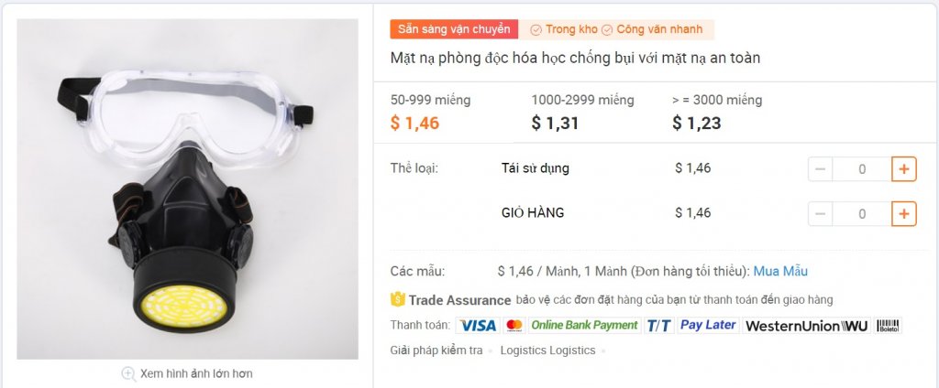Click the Boleto payment icon
This screenshot has width=939, height=388.
[888, 326]
